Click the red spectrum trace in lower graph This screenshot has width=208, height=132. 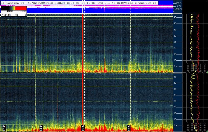[x=197, y=102]
